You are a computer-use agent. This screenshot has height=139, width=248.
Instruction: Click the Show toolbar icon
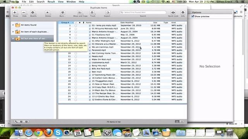point(15,12)
